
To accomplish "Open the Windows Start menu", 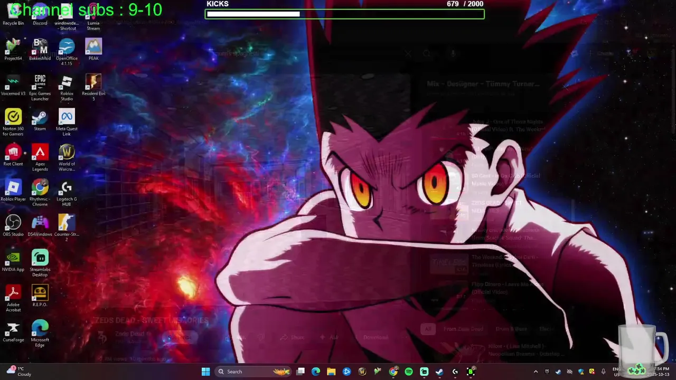I will [205, 372].
